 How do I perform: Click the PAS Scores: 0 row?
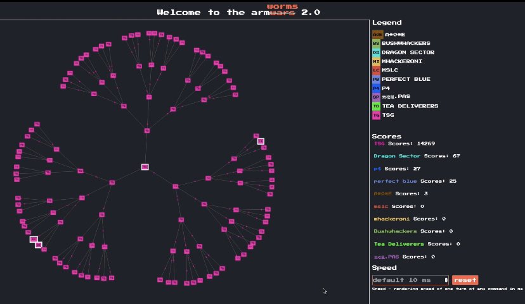[405, 257]
